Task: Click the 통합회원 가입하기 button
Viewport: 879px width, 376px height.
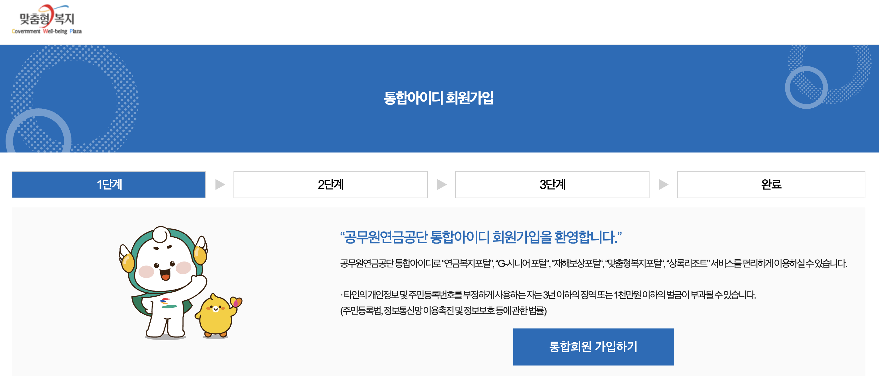Action: [593, 347]
